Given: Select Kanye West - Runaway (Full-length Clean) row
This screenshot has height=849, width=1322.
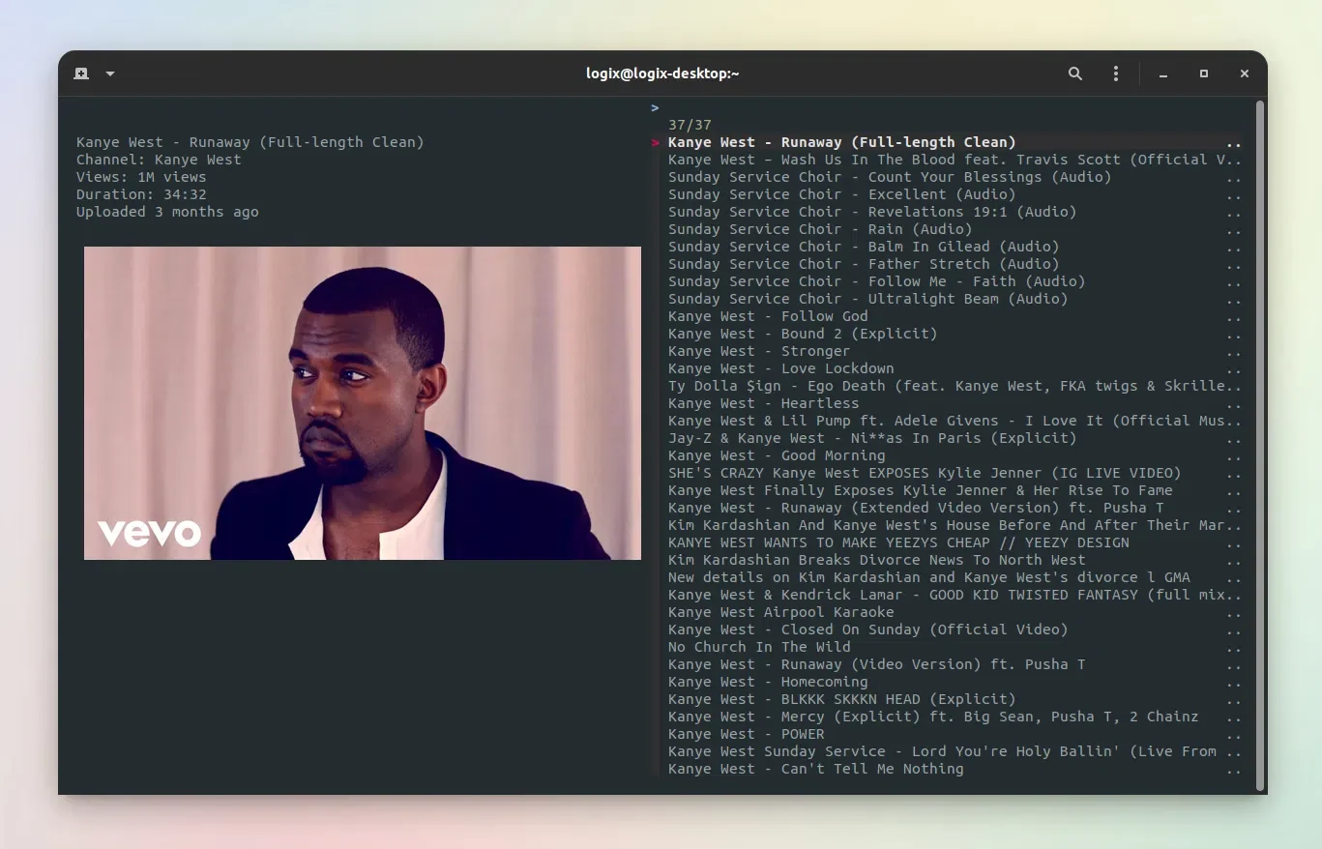Looking at the screenshot, I should click(x=948, y=142).
